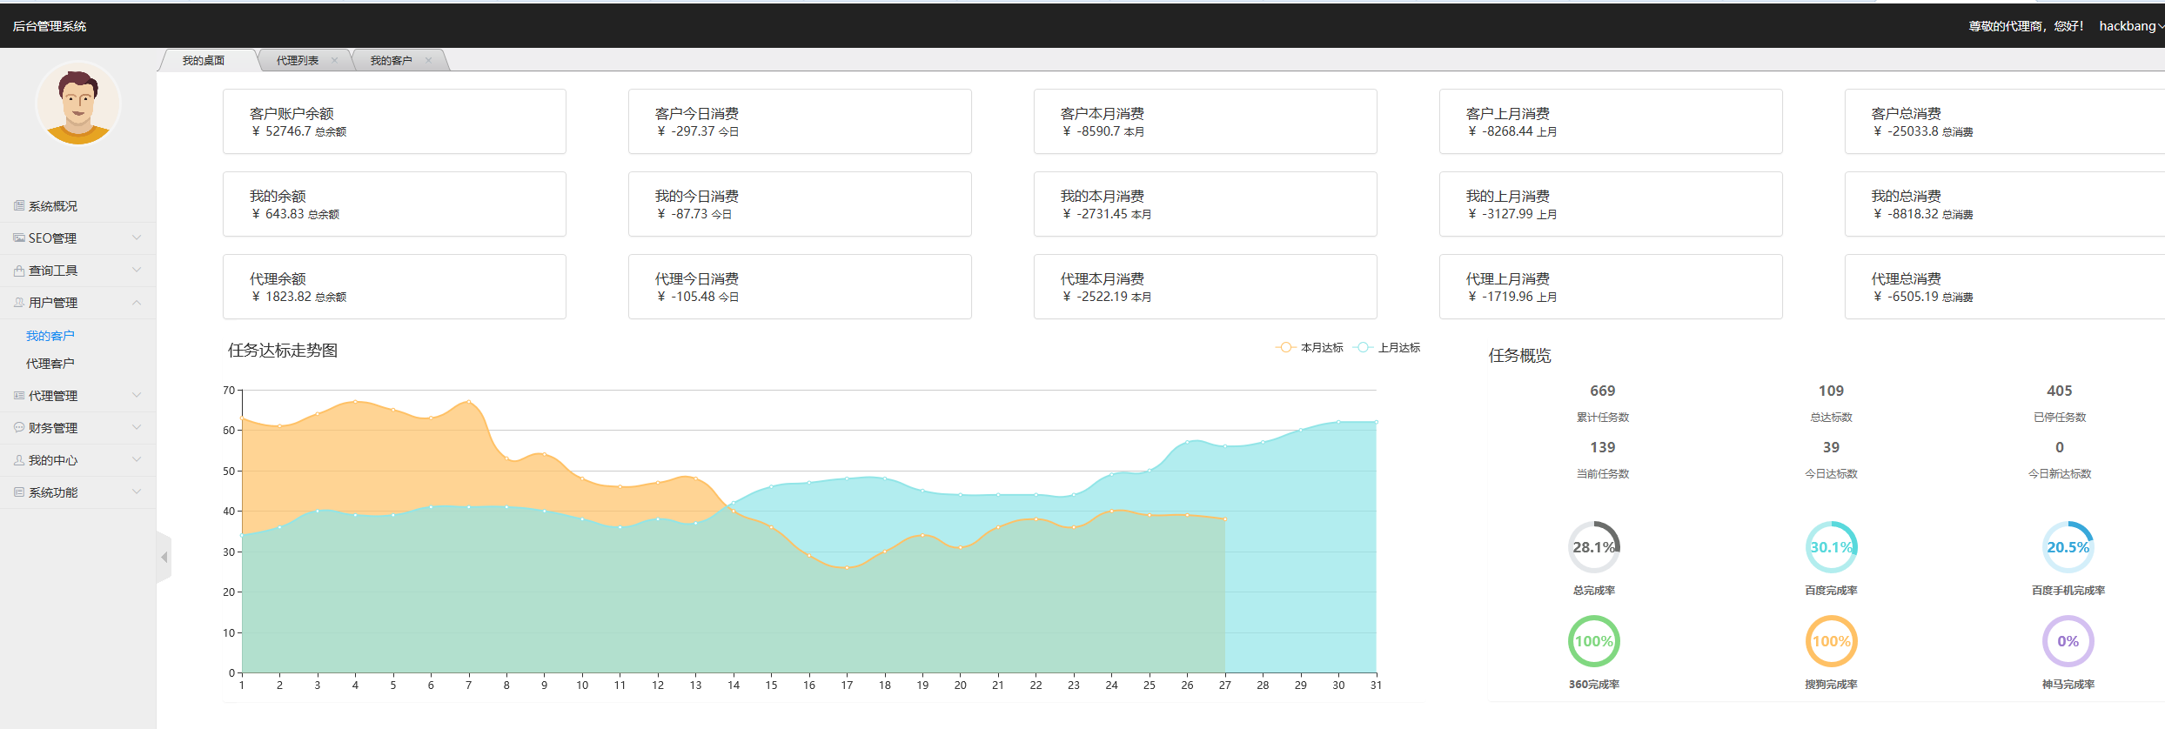2165x729 pixels.
Task: Open the 我的客户 submenu link
Action: pyautogui.click(x=50, y=336)
